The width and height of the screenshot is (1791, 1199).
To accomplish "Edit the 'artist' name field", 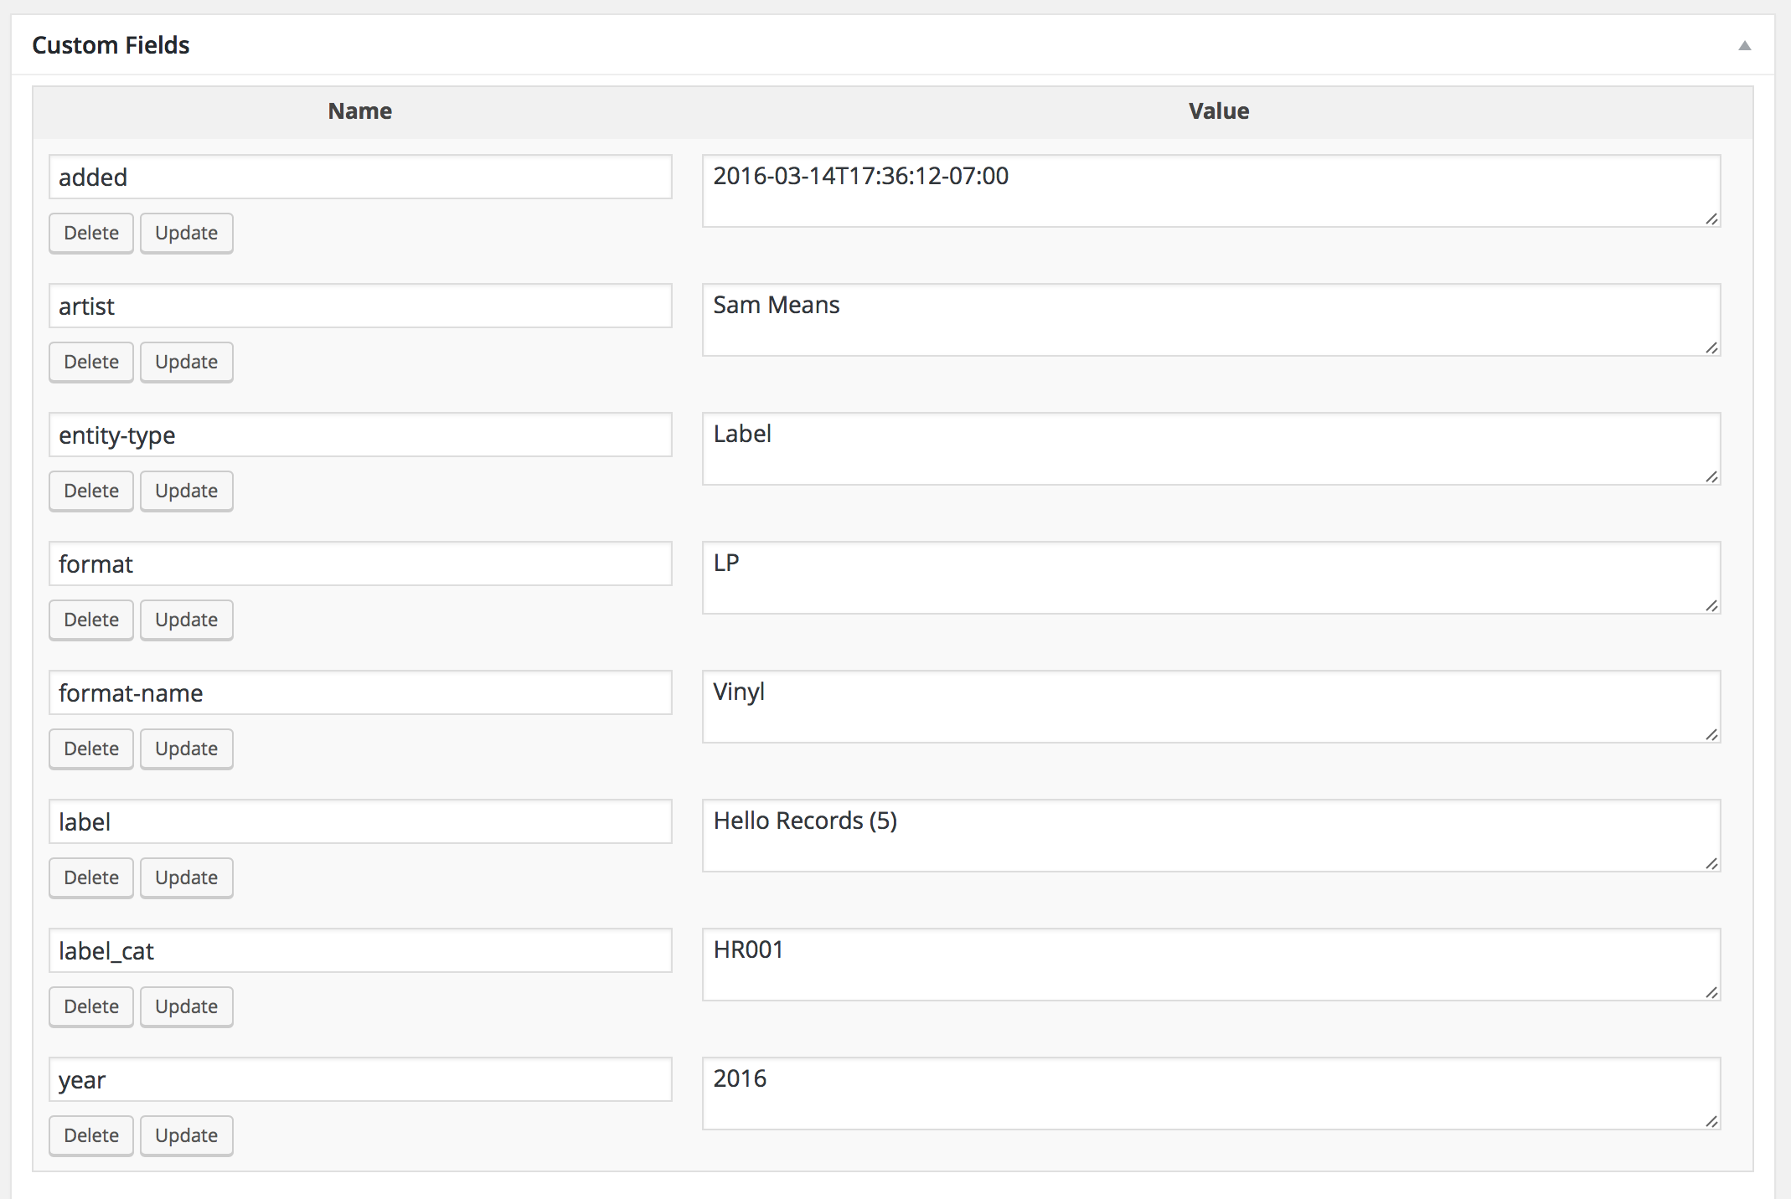I will [360, 306].
